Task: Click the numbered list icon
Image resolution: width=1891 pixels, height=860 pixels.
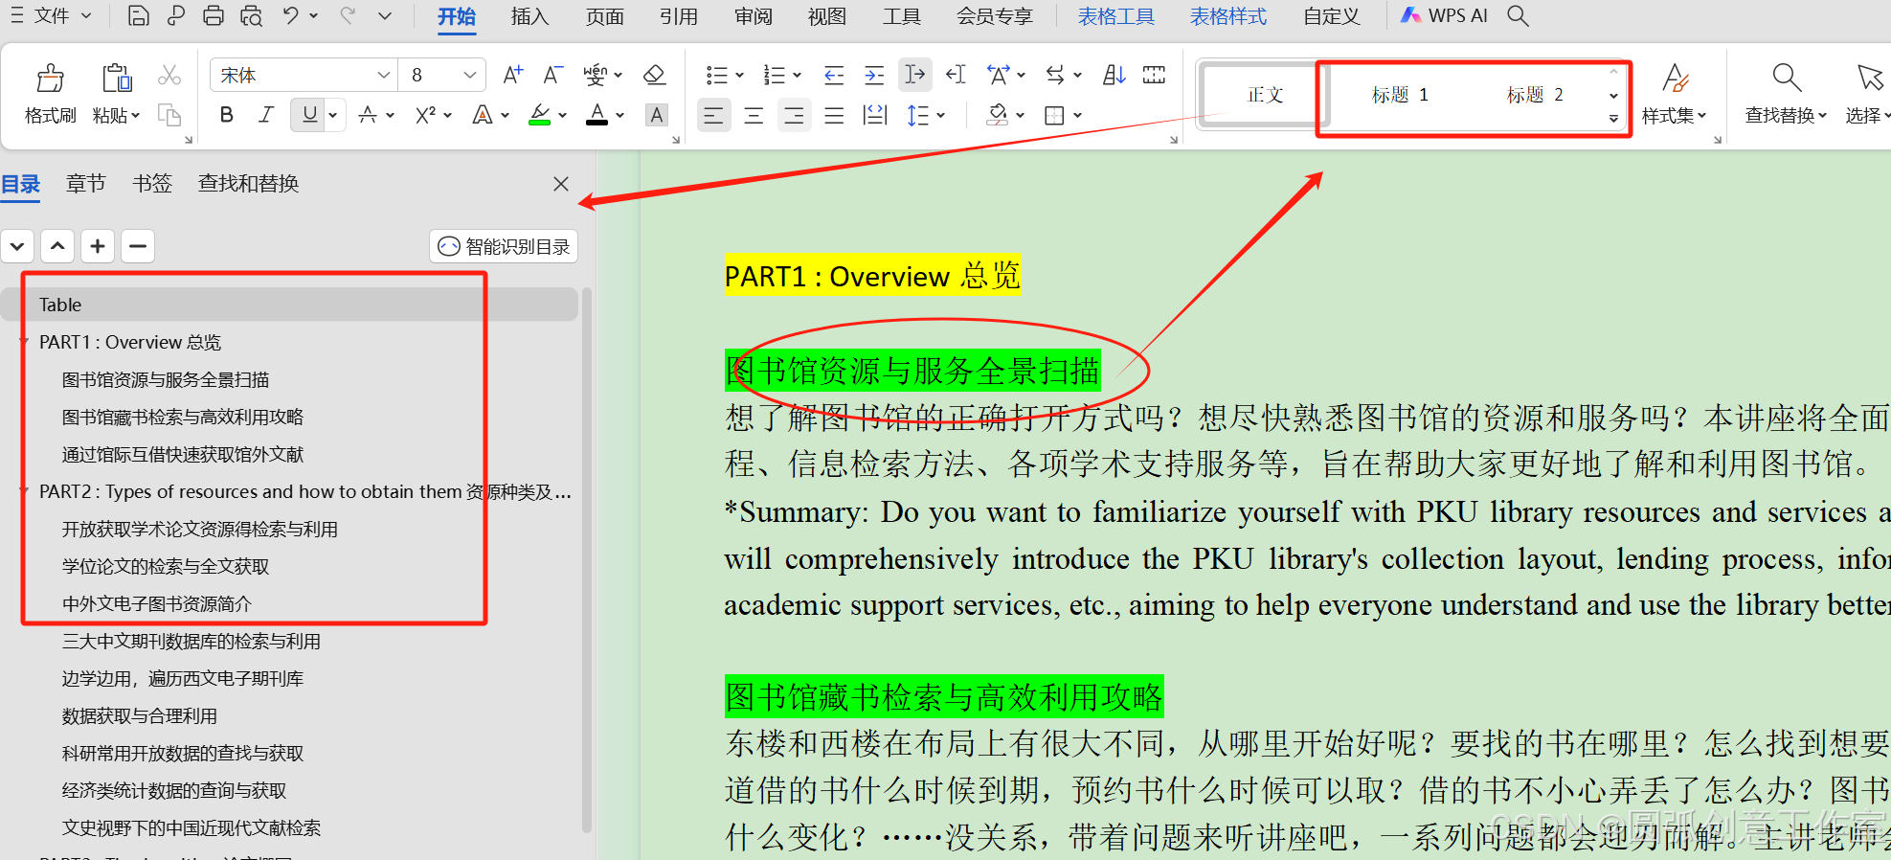Action: point(774,75)
